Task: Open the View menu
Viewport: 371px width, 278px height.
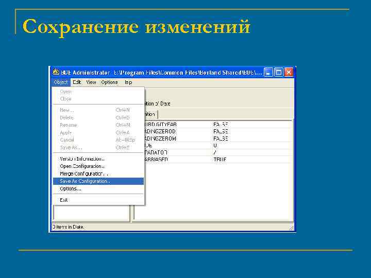Action: click(x=91, y=82)
